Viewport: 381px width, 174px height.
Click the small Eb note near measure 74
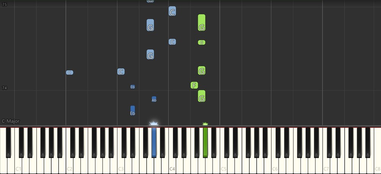coord(132,87)
